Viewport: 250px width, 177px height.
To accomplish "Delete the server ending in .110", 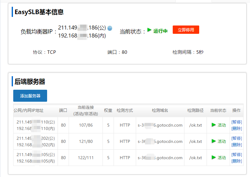I will 236,128.
